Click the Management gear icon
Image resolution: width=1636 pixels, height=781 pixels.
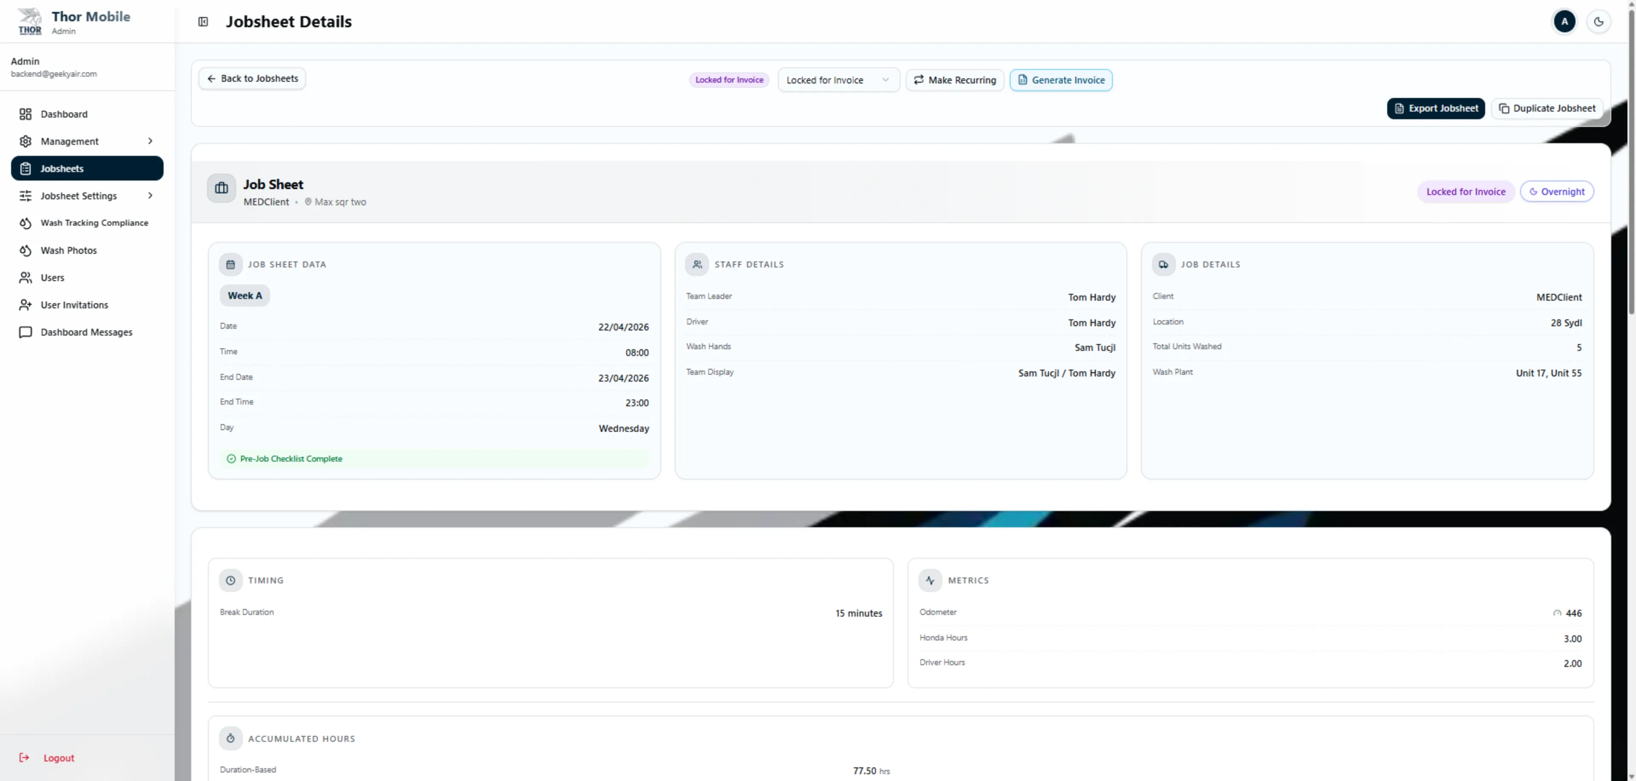click(26, 141)
